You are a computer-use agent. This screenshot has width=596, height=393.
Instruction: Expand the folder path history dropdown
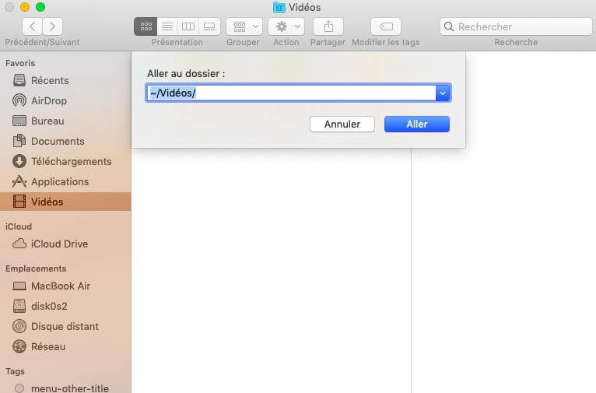(x=443, y=93)
